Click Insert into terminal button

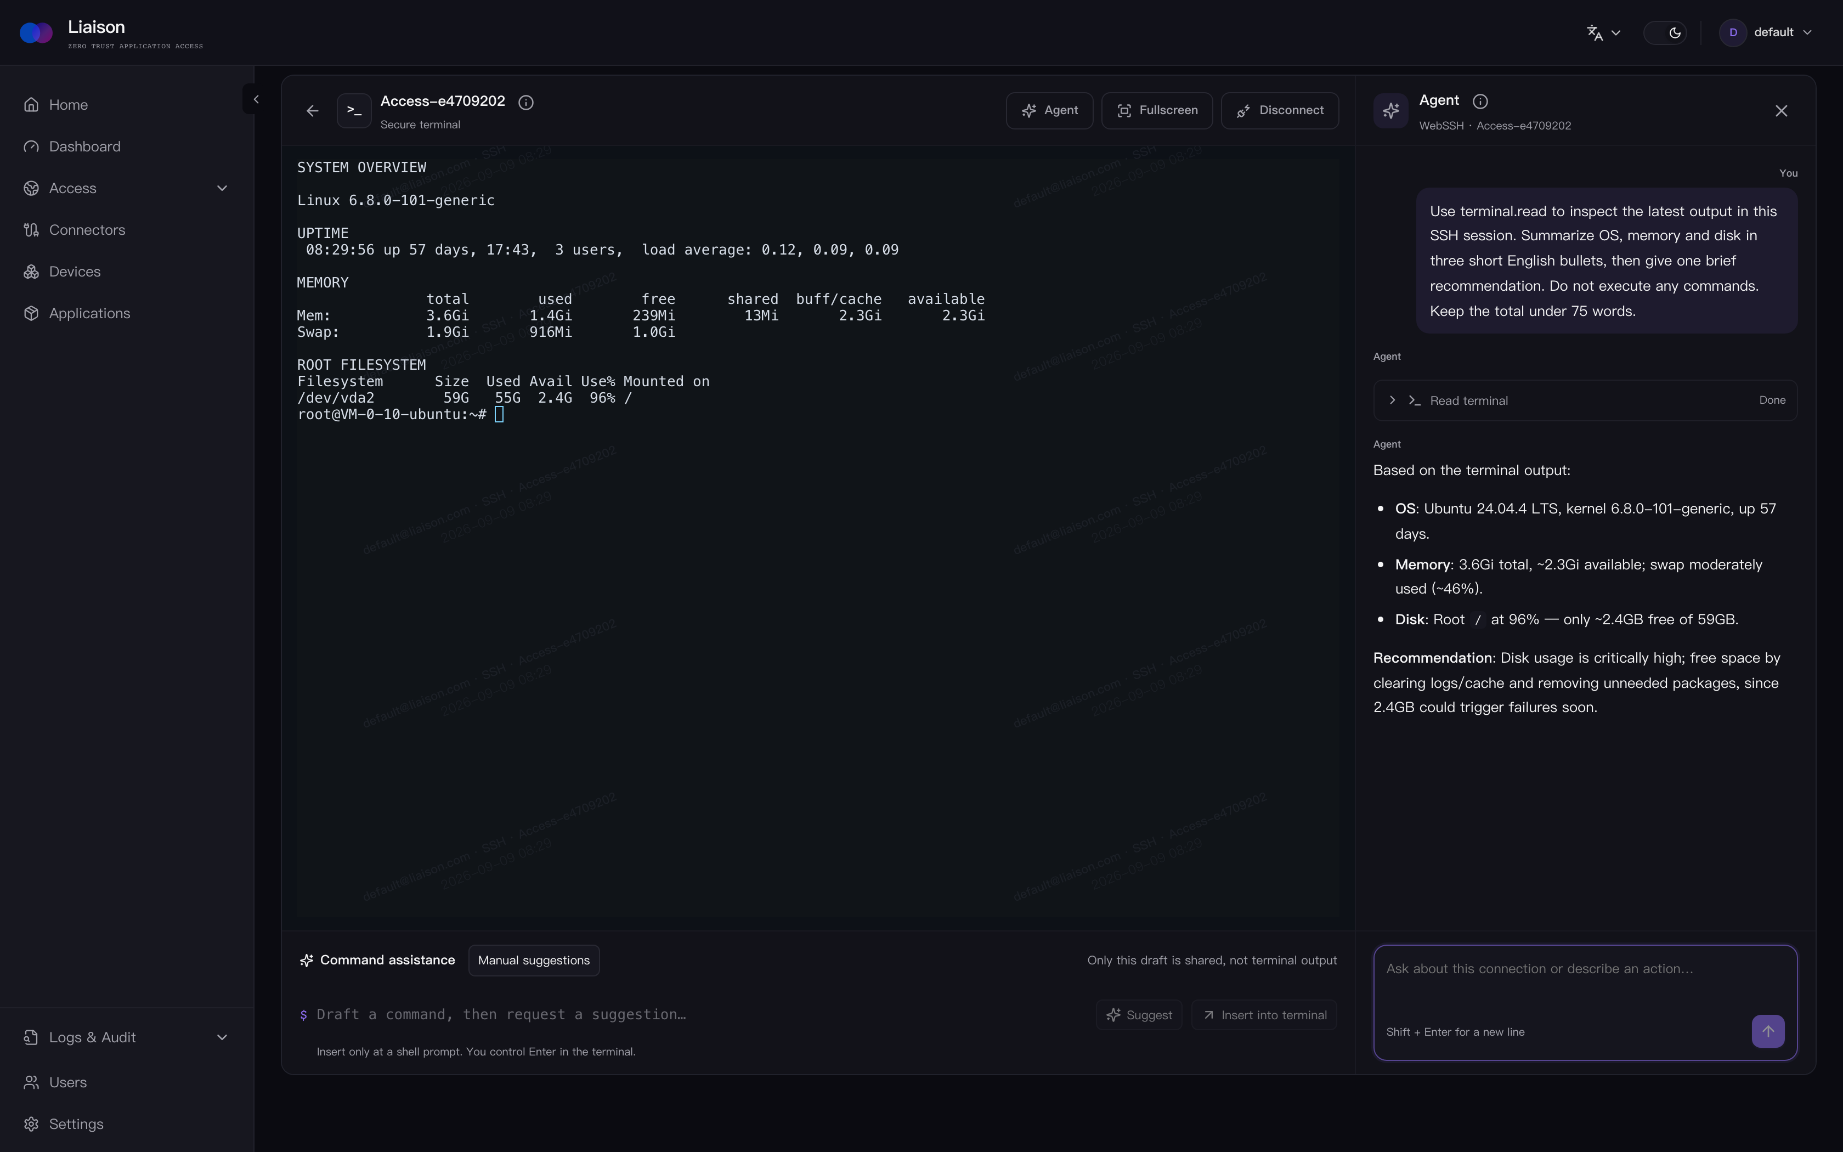coord(1263,1015)
